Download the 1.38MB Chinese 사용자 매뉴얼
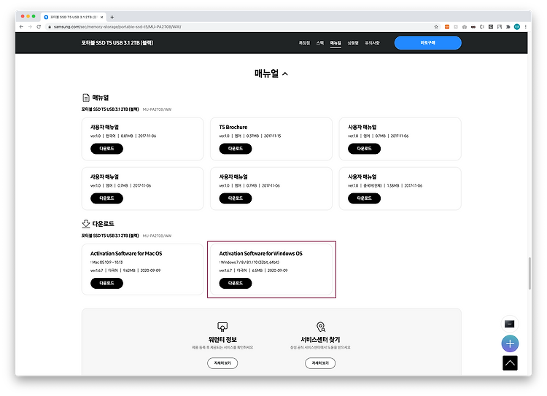The image size is (547, 396). click(x=364, y=198)
